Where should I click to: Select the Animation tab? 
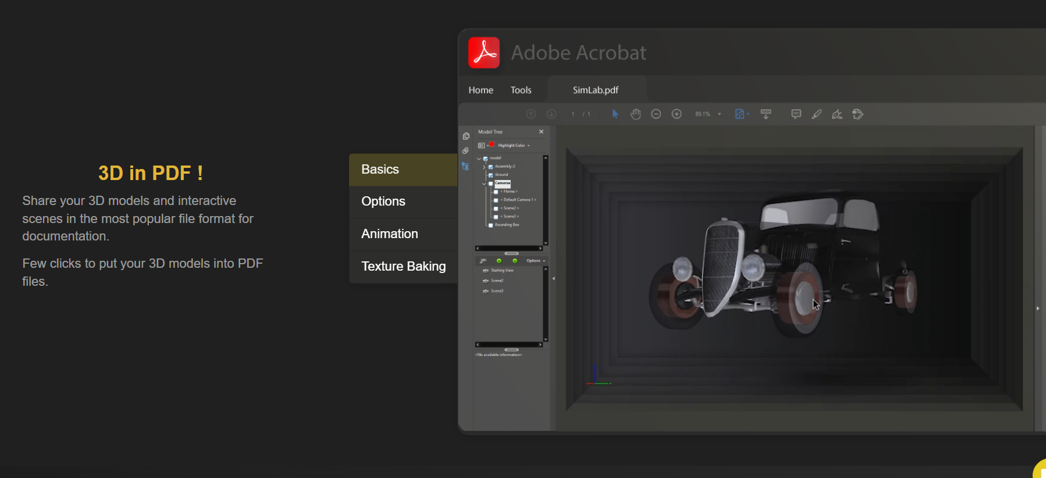click(403, 234)
